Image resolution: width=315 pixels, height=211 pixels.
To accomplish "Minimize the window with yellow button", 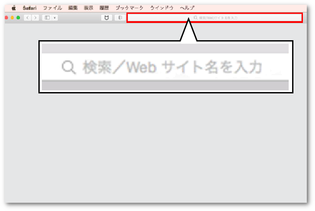I will point(12,18).
